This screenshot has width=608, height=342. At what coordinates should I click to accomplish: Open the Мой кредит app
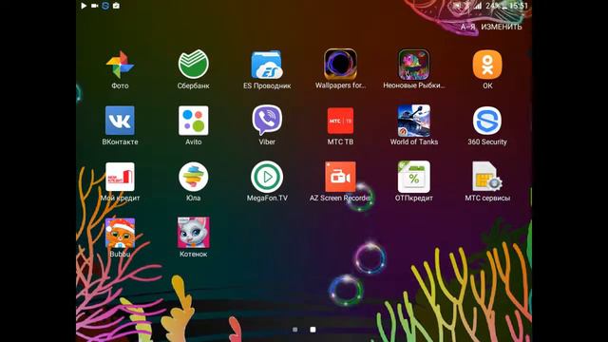[x=120, y=177]
